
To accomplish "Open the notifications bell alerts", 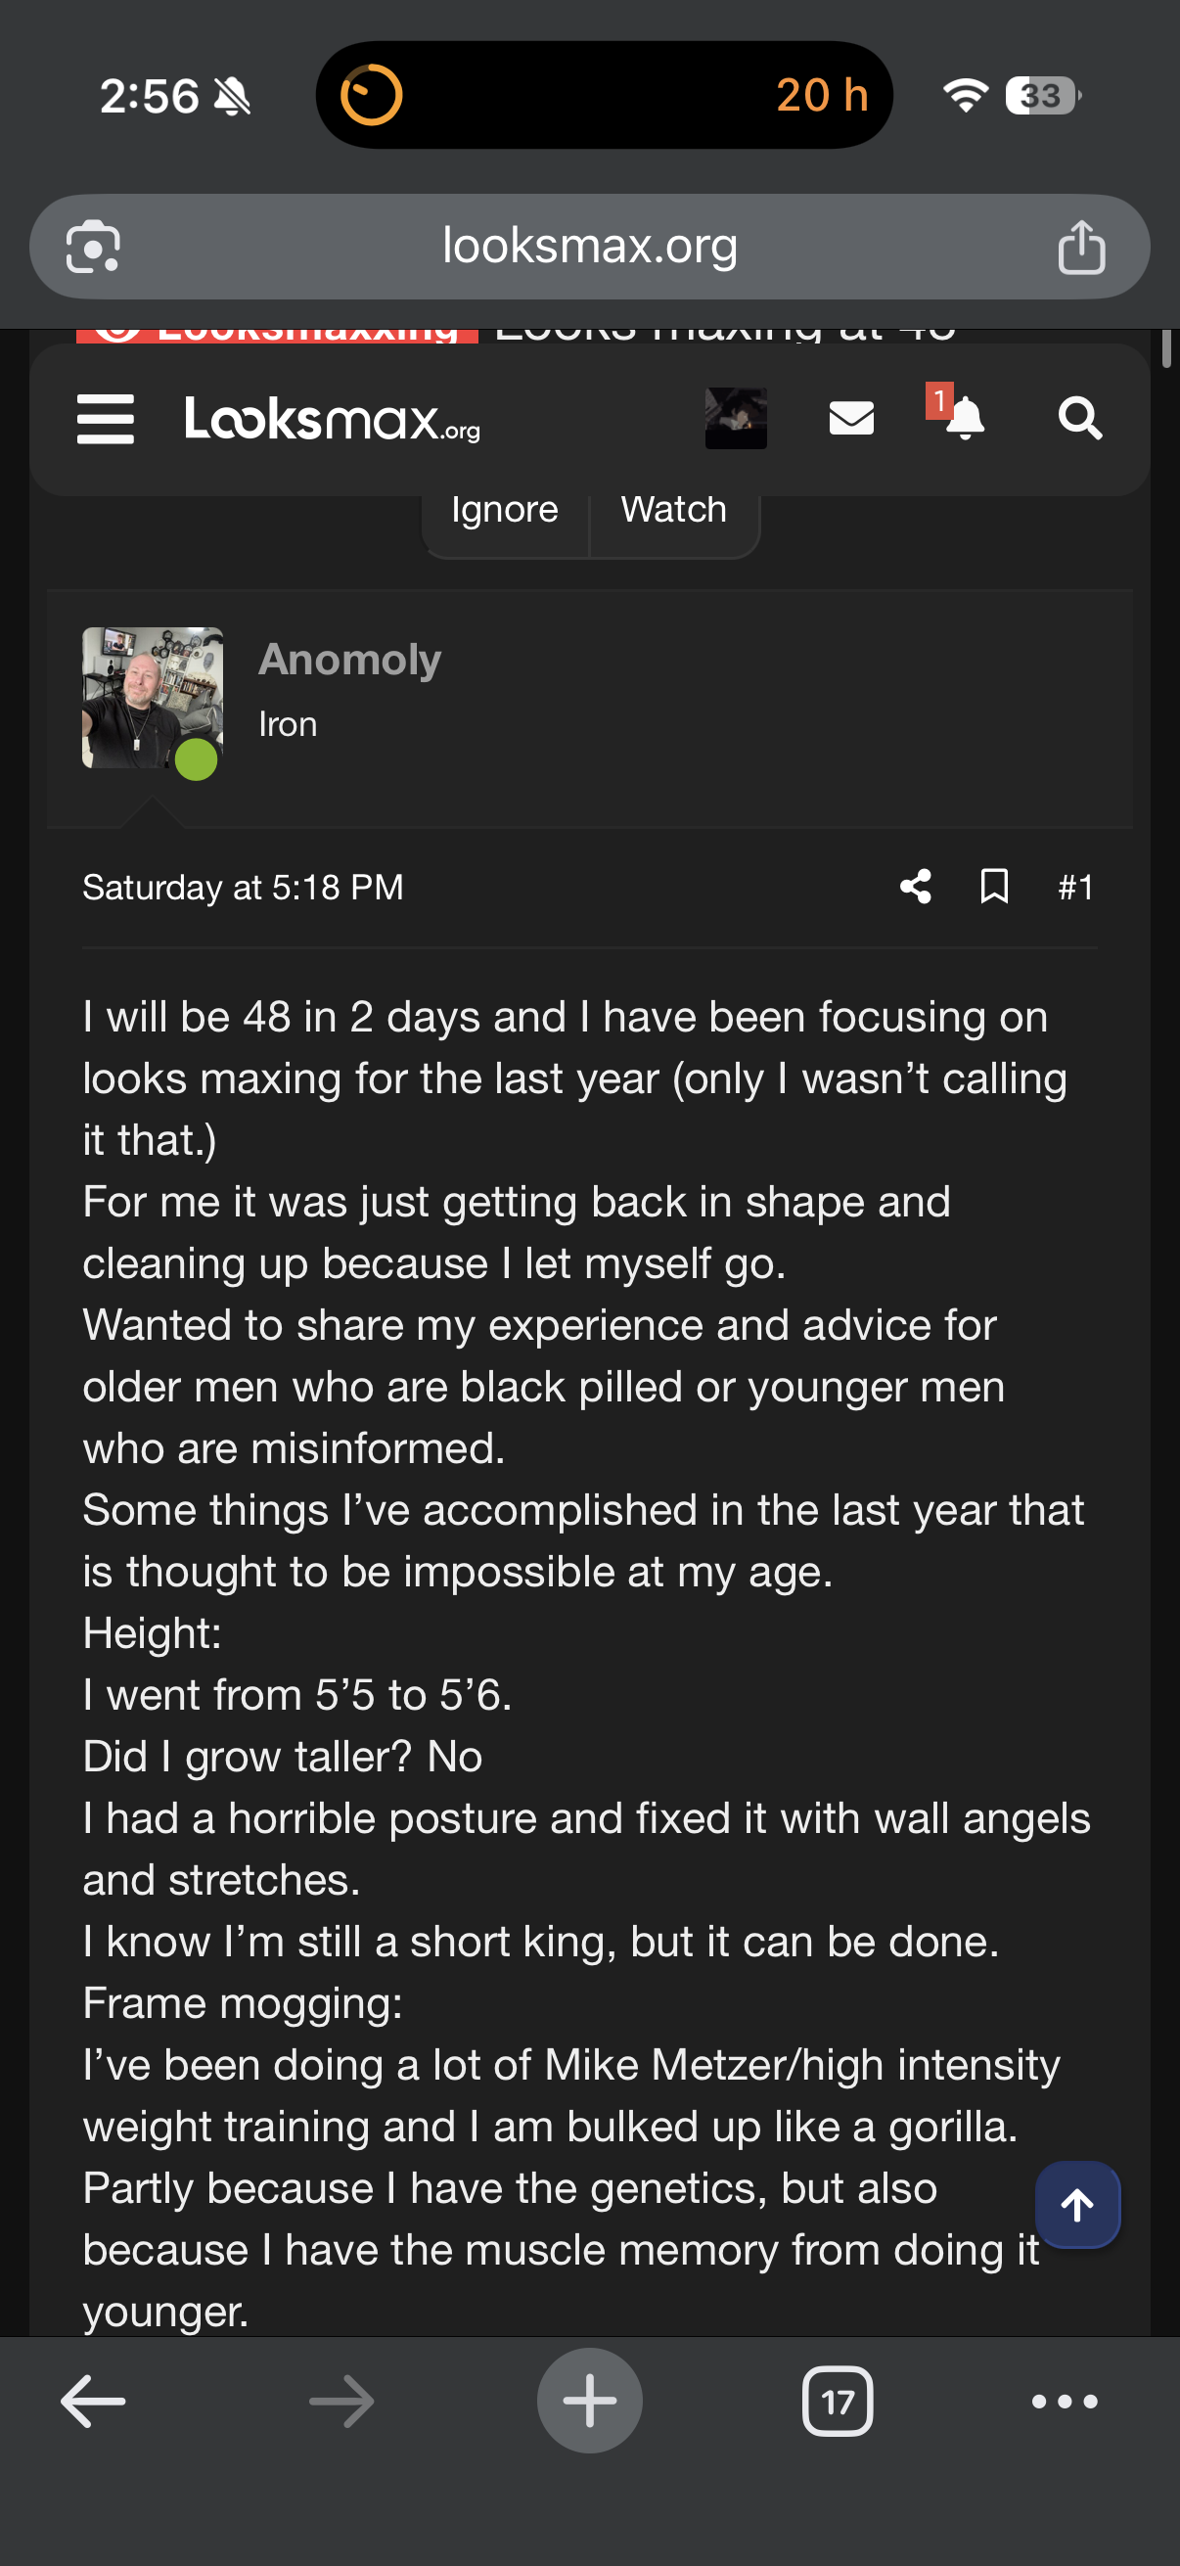I will tap(963, 417).
